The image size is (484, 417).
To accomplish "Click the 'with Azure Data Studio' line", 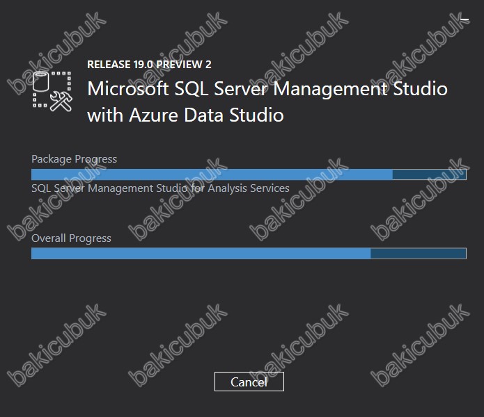I will click(185, 115).
